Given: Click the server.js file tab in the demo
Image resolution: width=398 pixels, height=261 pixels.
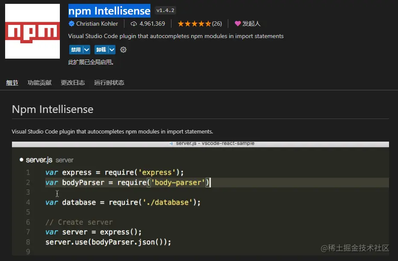Looking at the screenshot, I should coord(39,160).
